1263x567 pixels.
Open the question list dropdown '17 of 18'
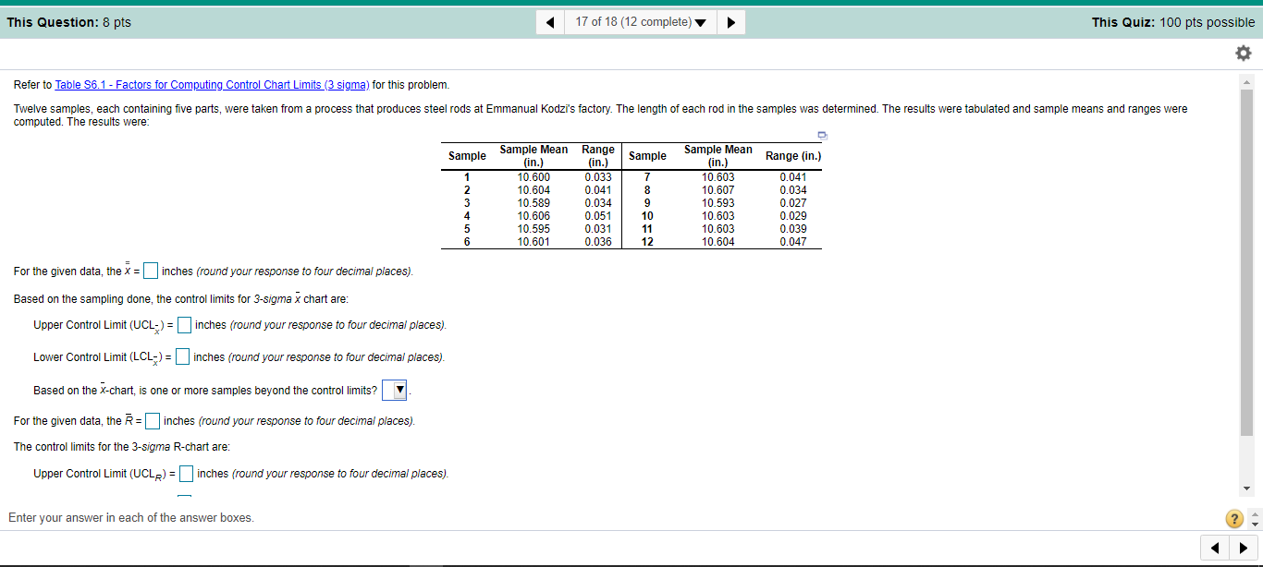click(x=641, y=22)
